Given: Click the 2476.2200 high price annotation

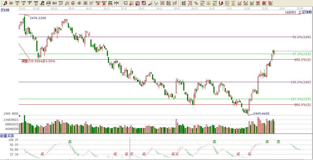Looking at the screenshot, I should 38,18.
